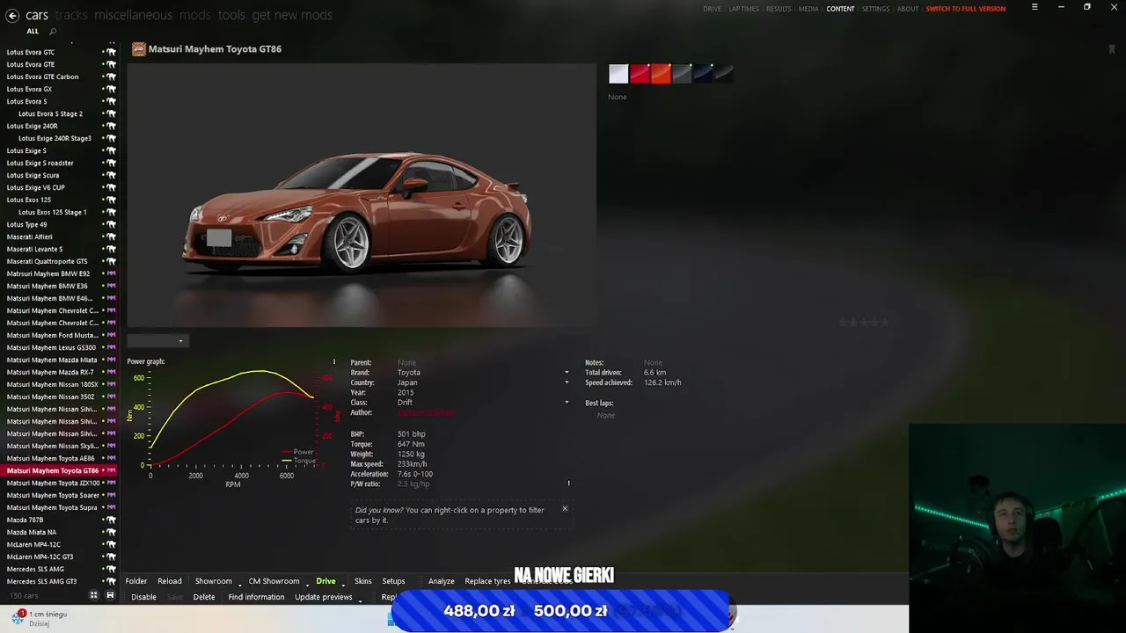Open the Matsuri Mayhem brand badge icon
The height and width of the screenshot is (633, 1126).
click(x=138, y=49)
